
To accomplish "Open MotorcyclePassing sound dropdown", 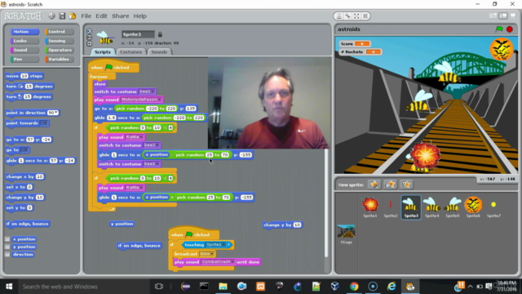I will pyautogui.click(x=141, y=100).
